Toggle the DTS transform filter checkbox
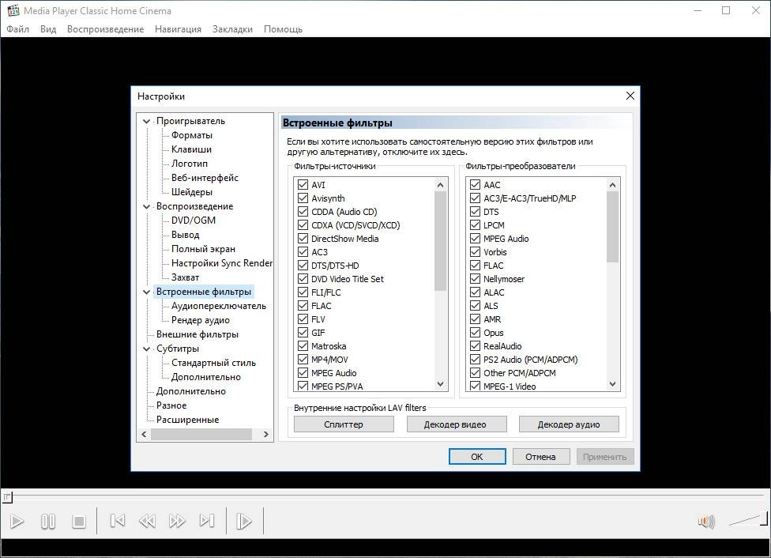The height and width of the screenshot is (558, 771). [x=475, y=212]
